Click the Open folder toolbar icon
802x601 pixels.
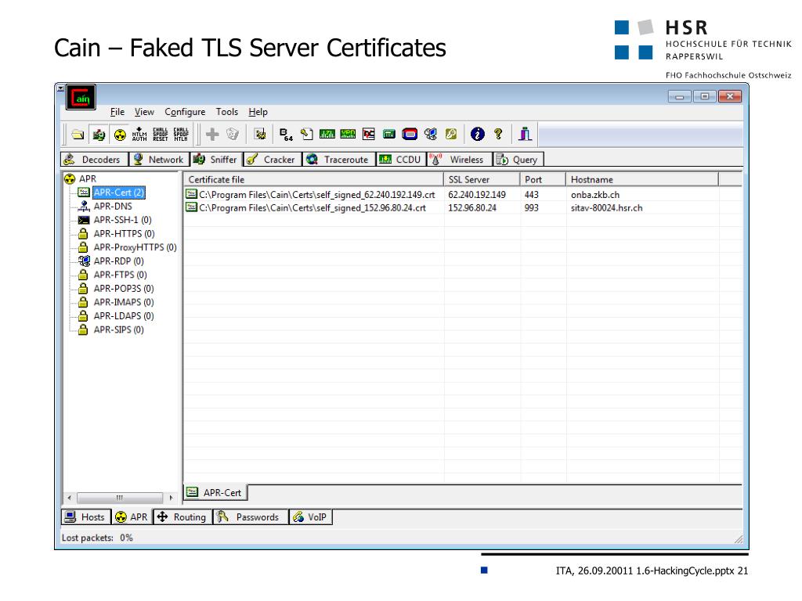coord(78,135)
